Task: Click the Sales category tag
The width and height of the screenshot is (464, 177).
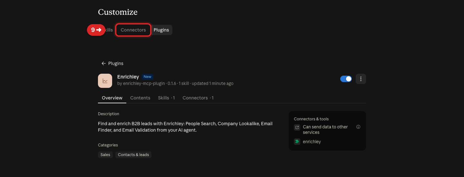Action: [x=105, y=155]
